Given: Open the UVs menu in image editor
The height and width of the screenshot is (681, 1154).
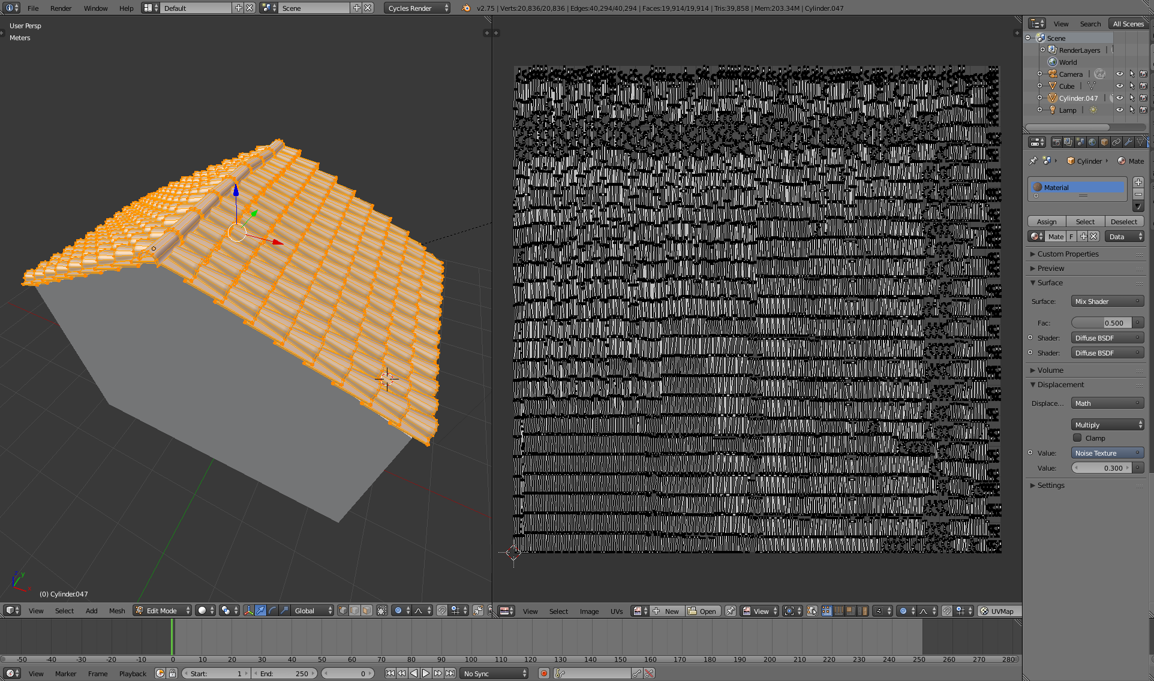Looking at the screenshot, I should (x=616, y=611).
